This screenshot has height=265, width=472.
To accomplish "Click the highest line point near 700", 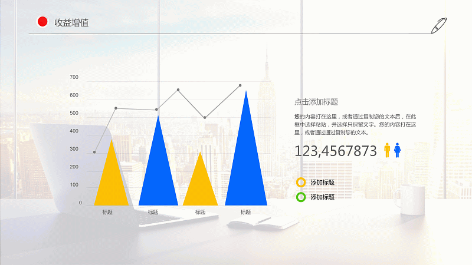I will [240, 85].
